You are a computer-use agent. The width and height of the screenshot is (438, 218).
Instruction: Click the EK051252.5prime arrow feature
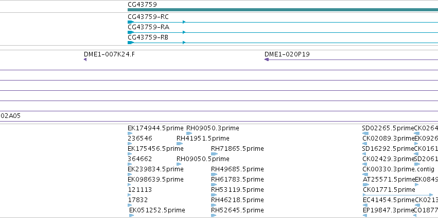132,215
